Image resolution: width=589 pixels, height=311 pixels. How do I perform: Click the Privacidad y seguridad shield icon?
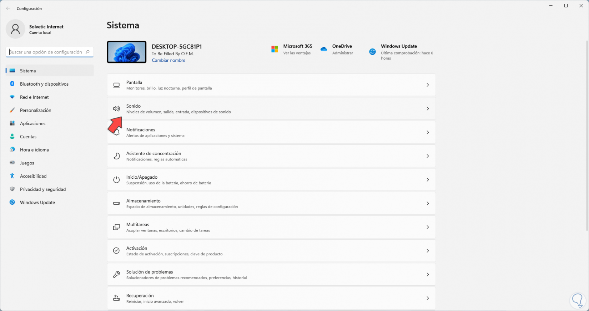pos(12,189)
